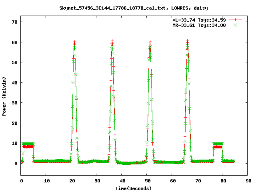Click the green cross legend marker line

coord(235,25)
